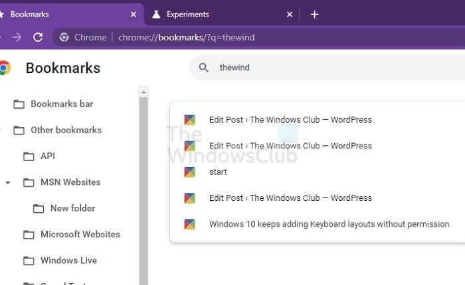
Task: Select MSN Websites folder label
Action: click(70, 182)
